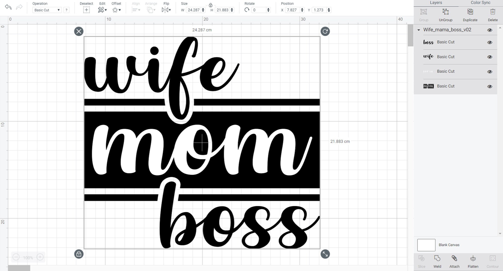Click the Undo arrow icon
This screenshot has height=271, width=503.
pyautogui.click(x=8, y=7)
